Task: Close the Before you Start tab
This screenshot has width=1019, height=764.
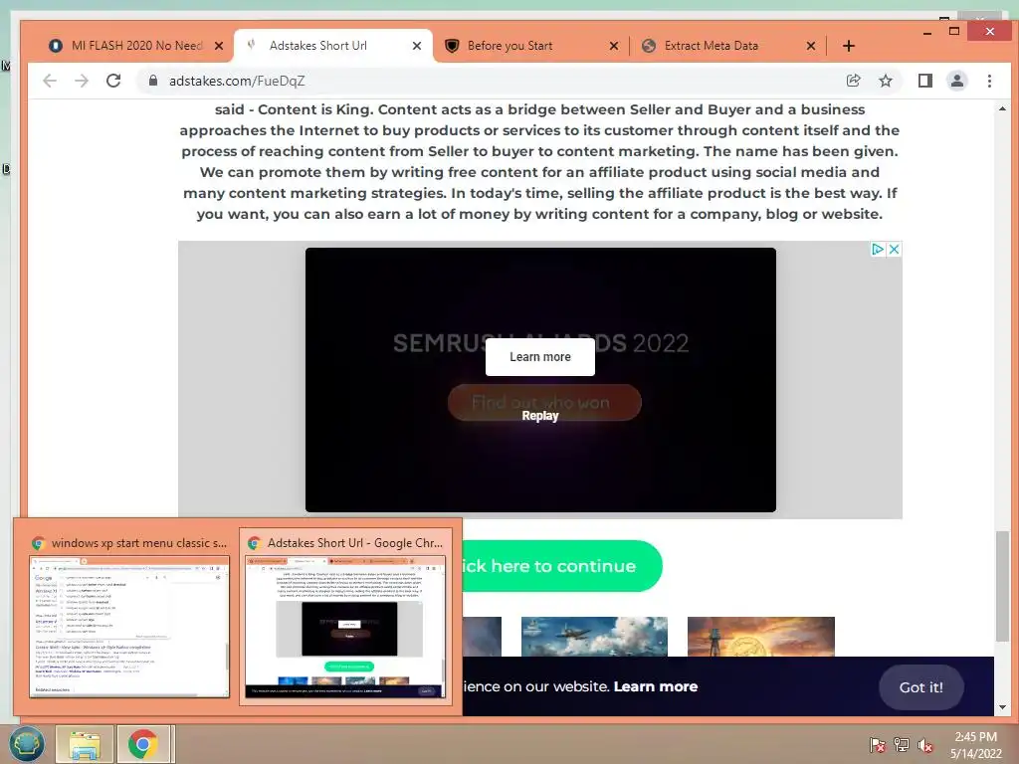Action: click(x=613, y=46)
